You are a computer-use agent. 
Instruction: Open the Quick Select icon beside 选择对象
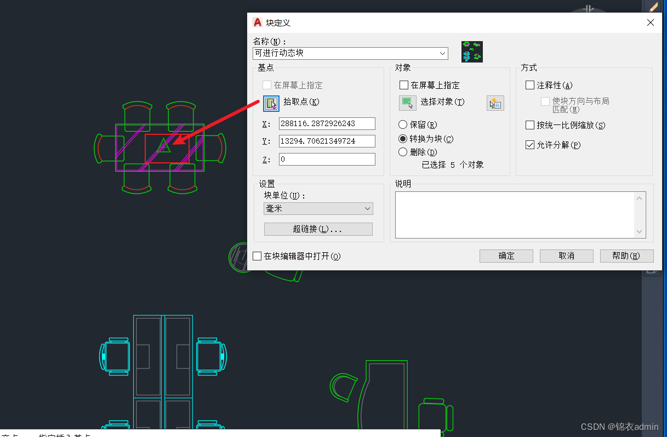coord(495,103)
